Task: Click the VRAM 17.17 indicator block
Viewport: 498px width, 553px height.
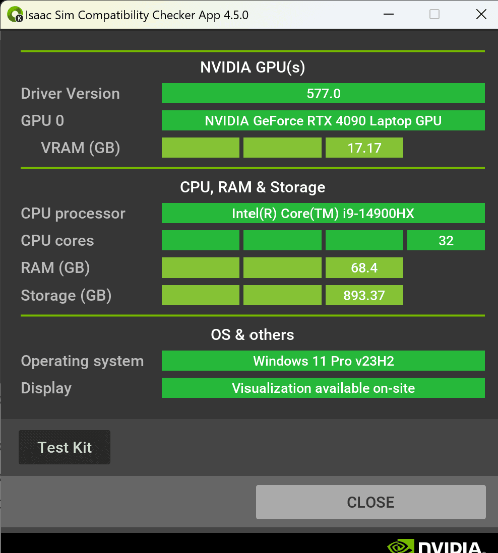Action: 364,148
